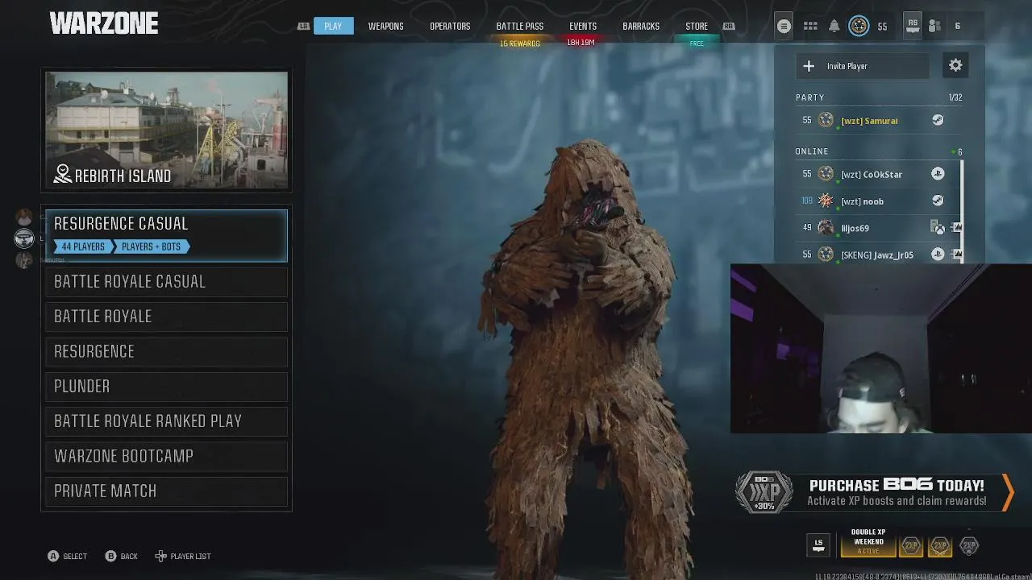Screen dimensions: 1032x580
Task: Open notifications bell icon
Action: 834,26
